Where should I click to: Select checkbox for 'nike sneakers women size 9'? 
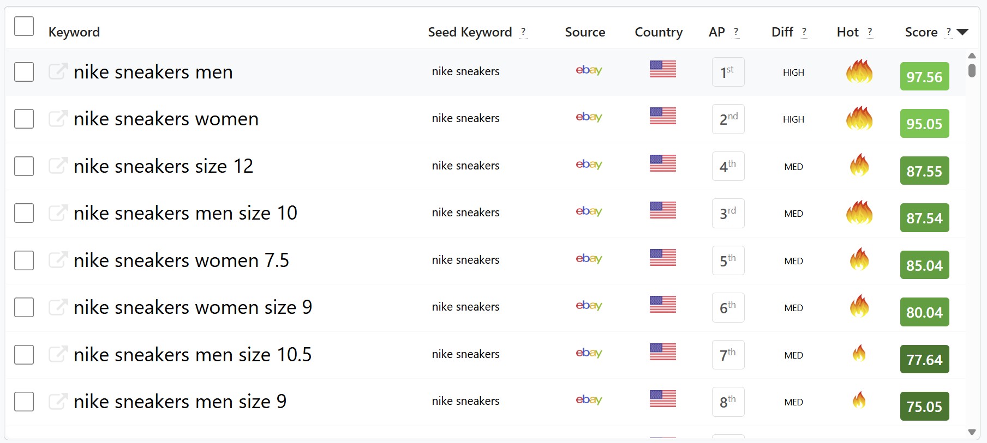point(24,307)
